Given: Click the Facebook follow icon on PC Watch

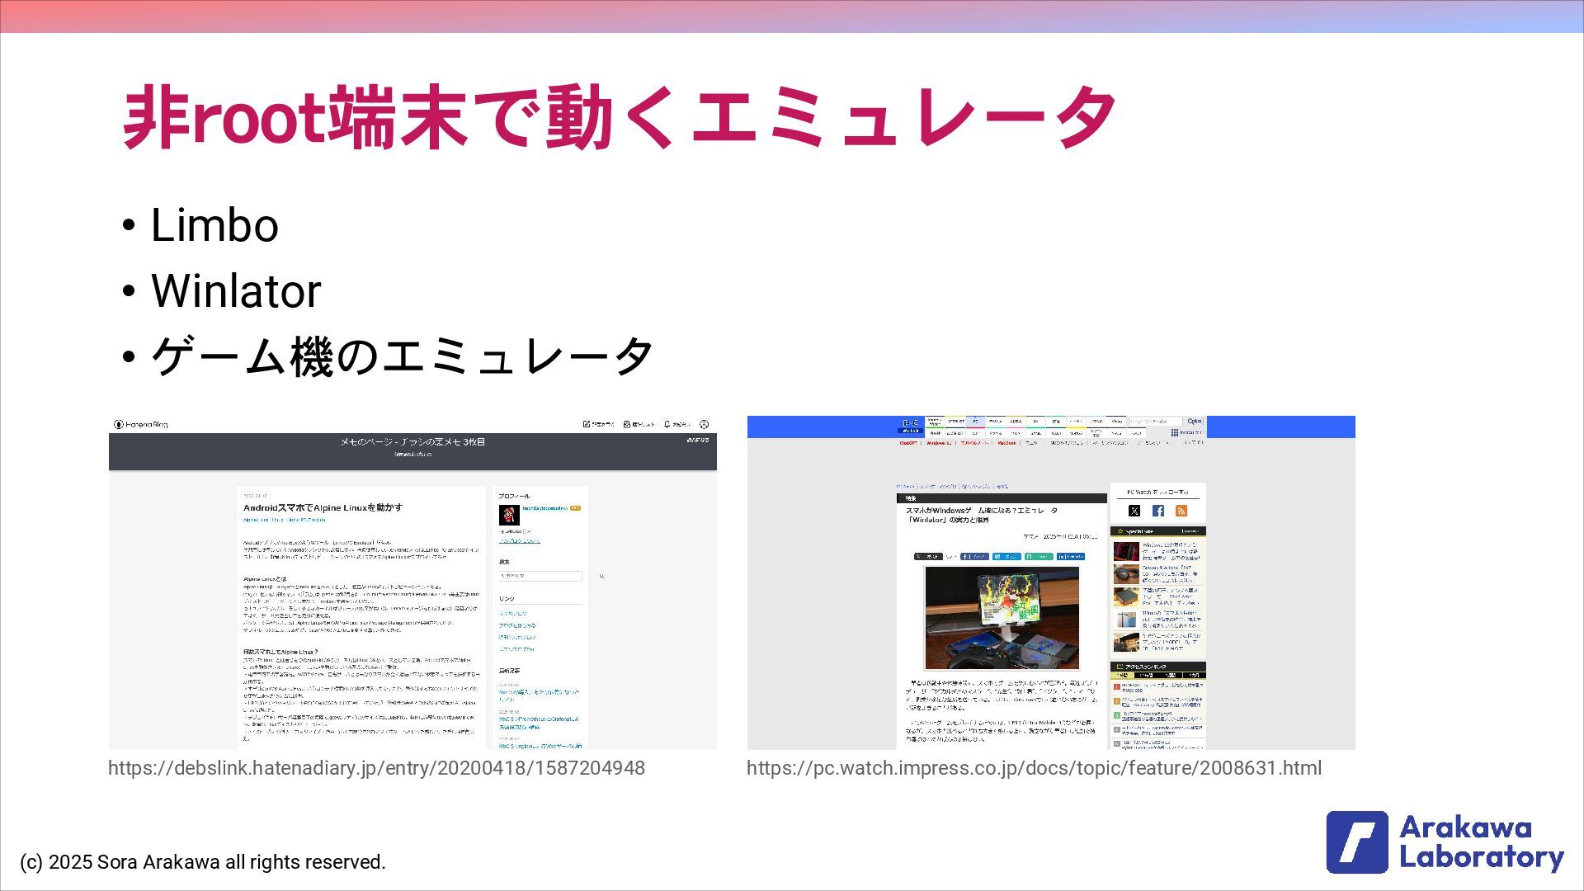Looking at the screenshot, I should coord(1158,511).
